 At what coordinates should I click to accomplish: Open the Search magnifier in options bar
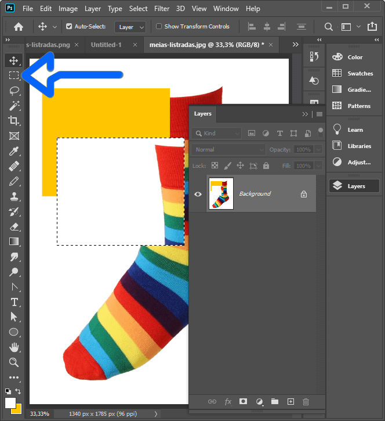pyautogui.click(x=328, y=27)
